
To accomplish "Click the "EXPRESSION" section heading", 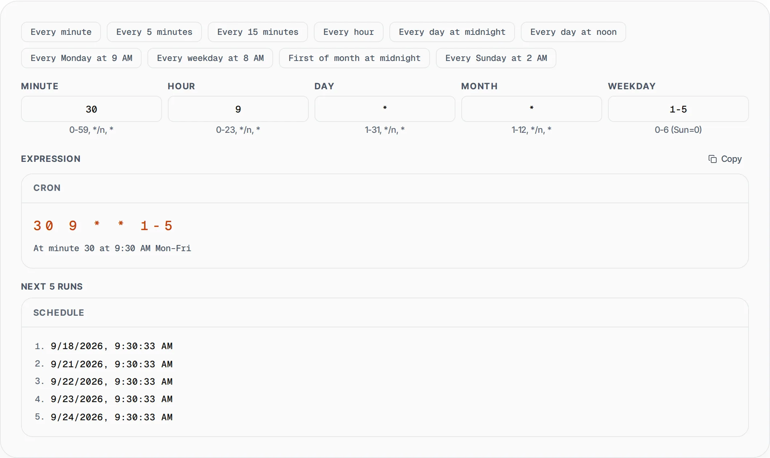I will tap(51, 159).
